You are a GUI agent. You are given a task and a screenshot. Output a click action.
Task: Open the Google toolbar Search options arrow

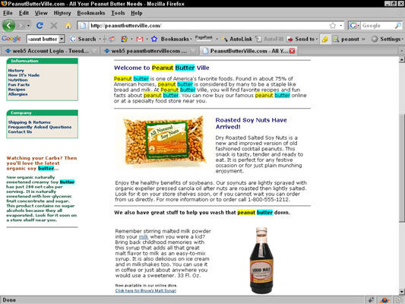coord(100,39)
